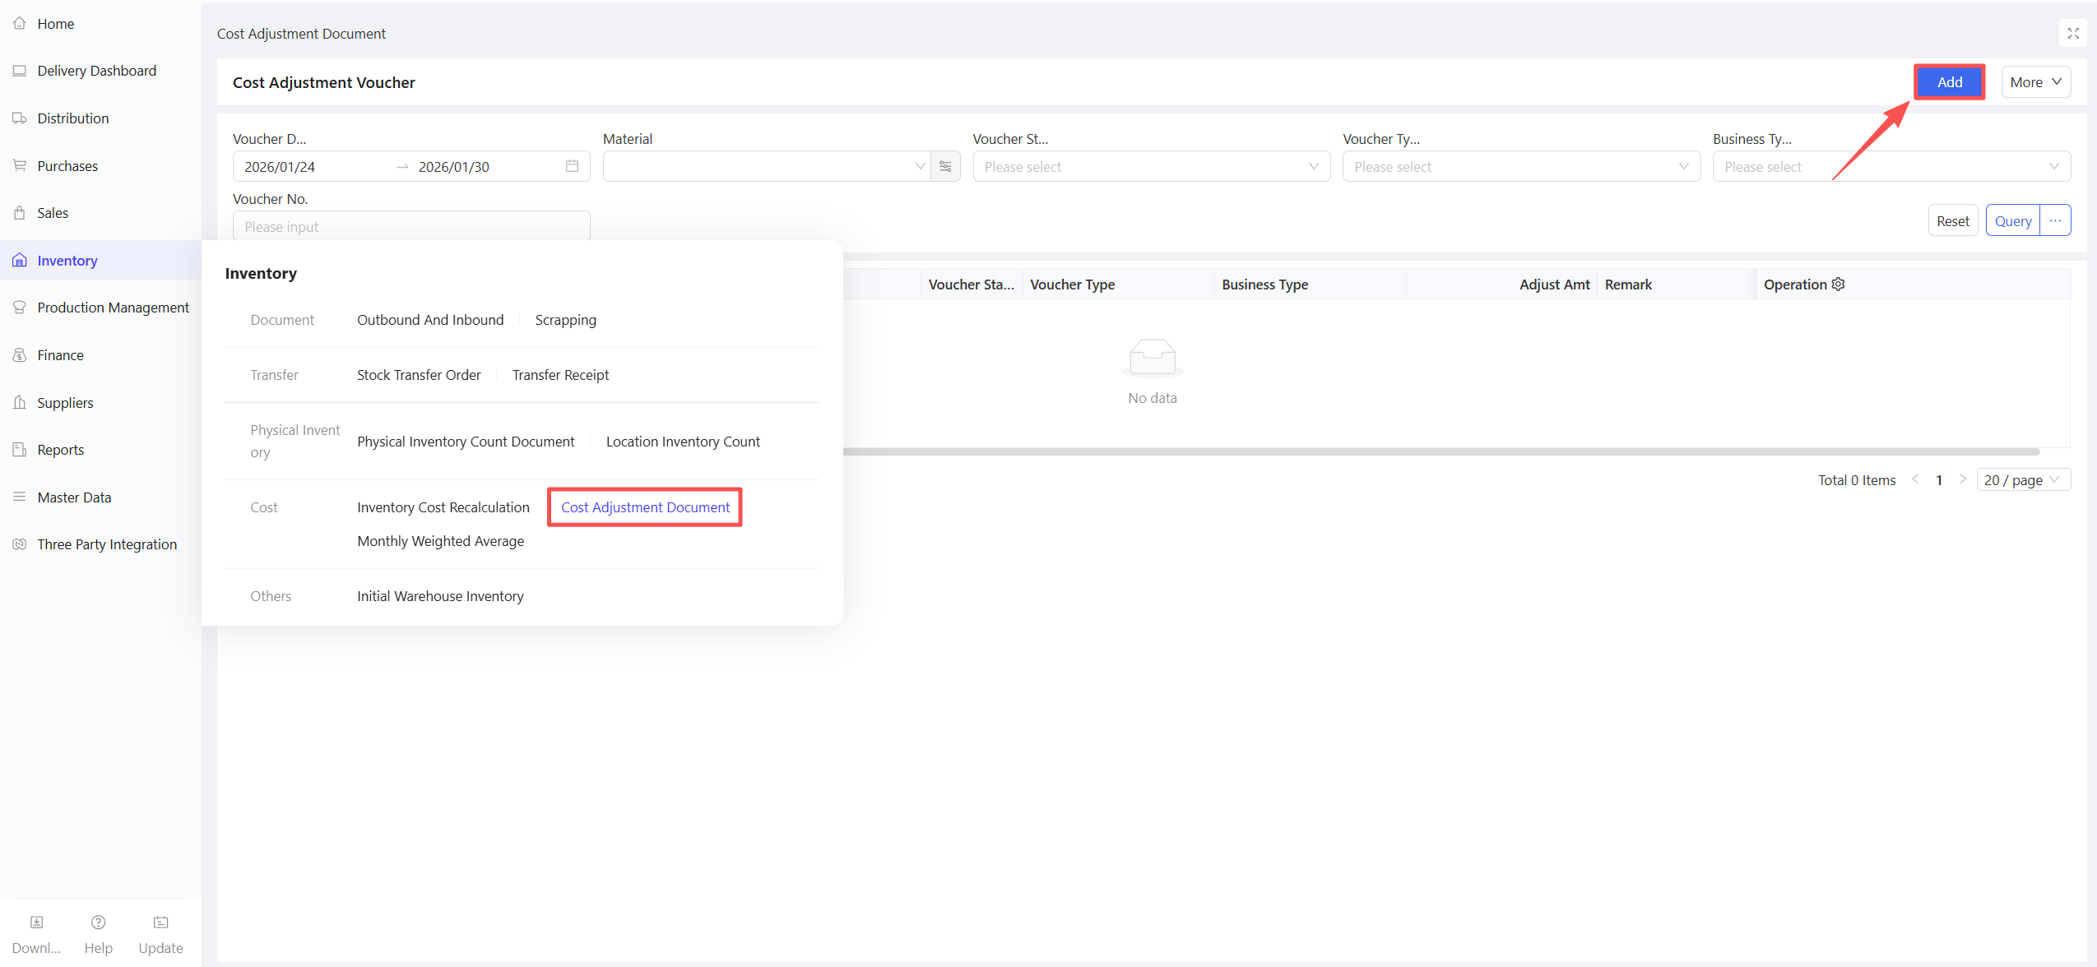Click the ellipsis button beside Query
The image size is (2097, 967).
(x=2055, y=220)
